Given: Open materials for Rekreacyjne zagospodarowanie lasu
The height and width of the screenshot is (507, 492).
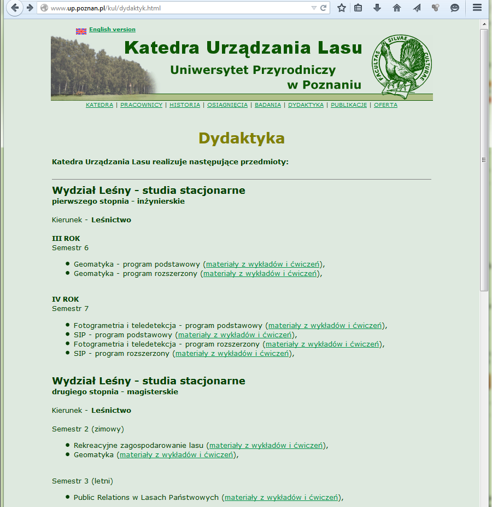Looking at the screenshot, I should coord(266,446).
